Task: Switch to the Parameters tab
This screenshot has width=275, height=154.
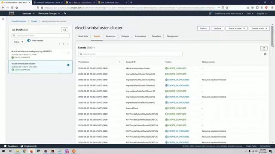Action: 141,36
